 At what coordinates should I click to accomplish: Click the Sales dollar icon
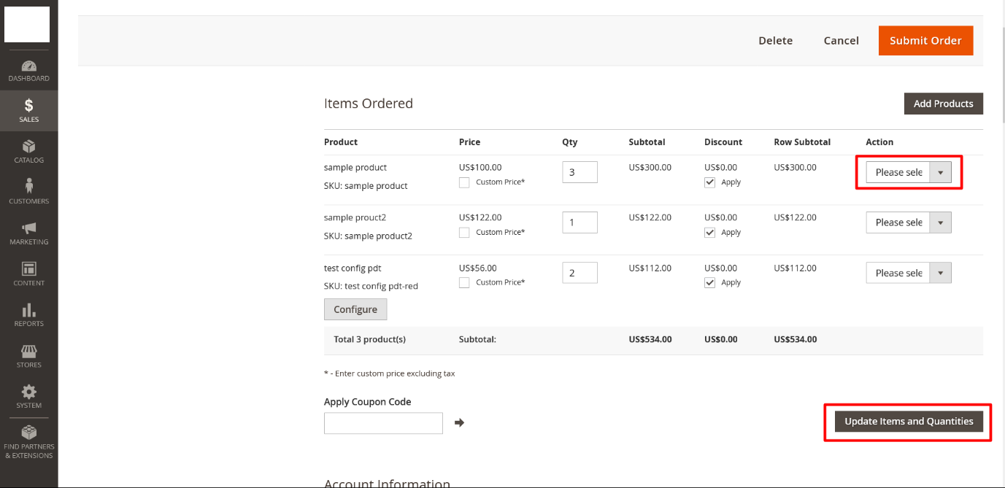pyautogui.click(x=29, y=106)
